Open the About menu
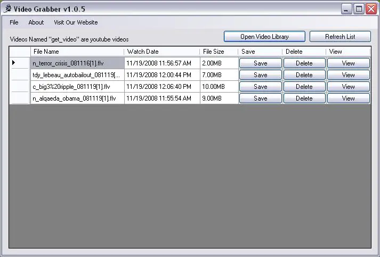 coord(36,22)
